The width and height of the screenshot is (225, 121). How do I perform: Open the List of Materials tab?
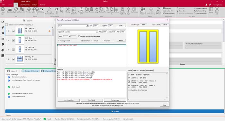tap(25, 5)
